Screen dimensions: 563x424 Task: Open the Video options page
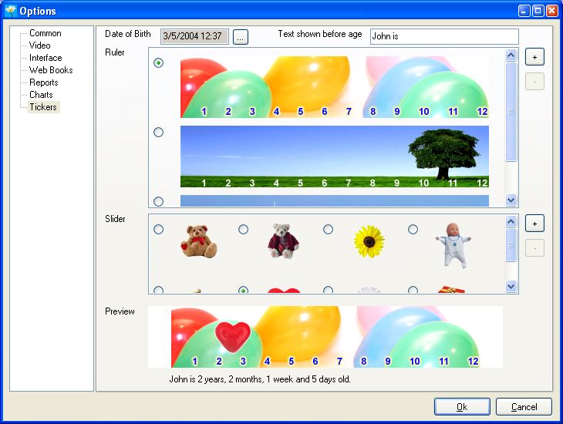click(x=39, y=45)
